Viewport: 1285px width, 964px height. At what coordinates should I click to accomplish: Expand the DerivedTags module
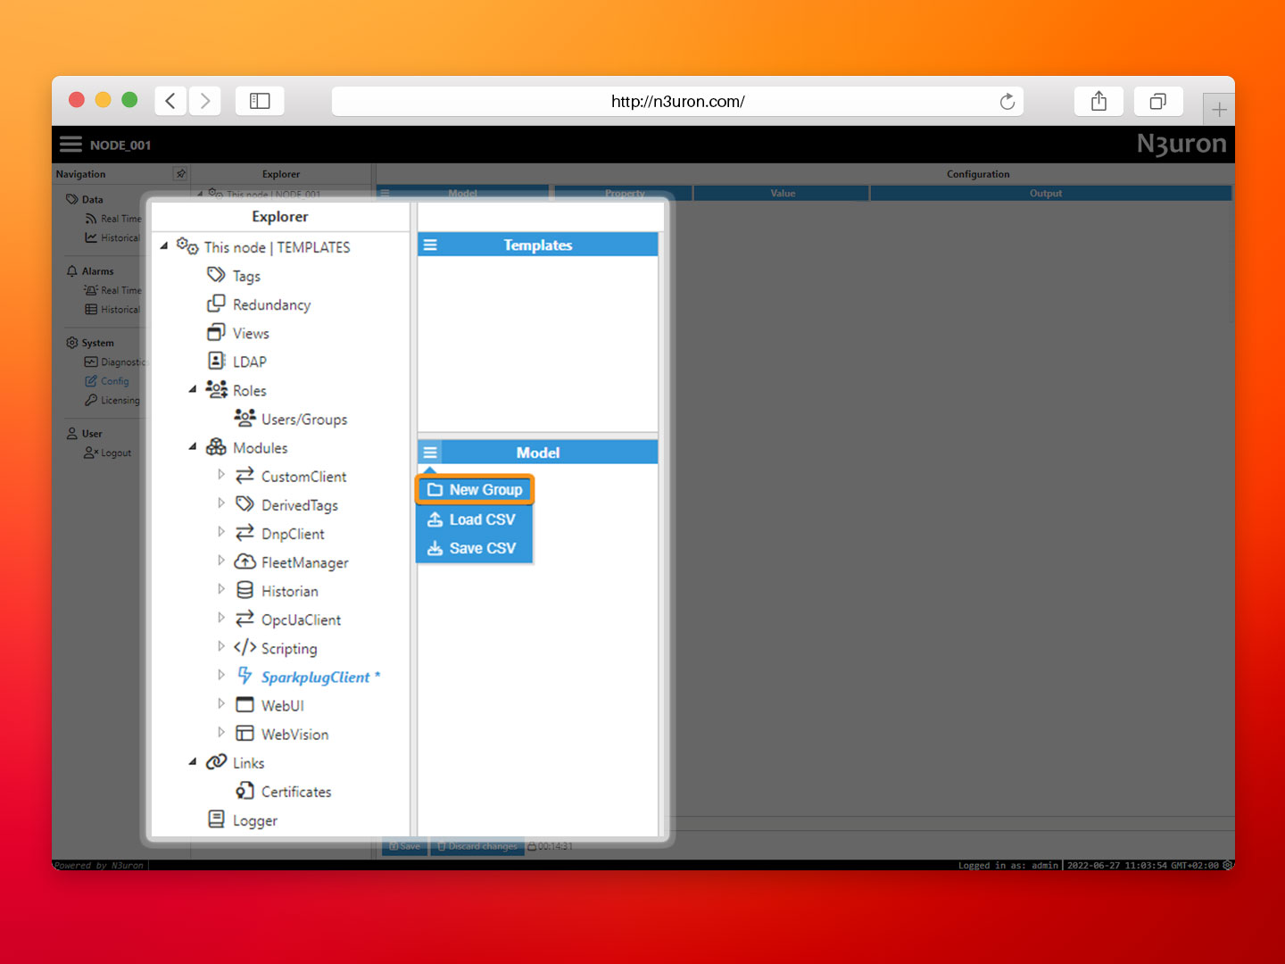click(221, 503)
